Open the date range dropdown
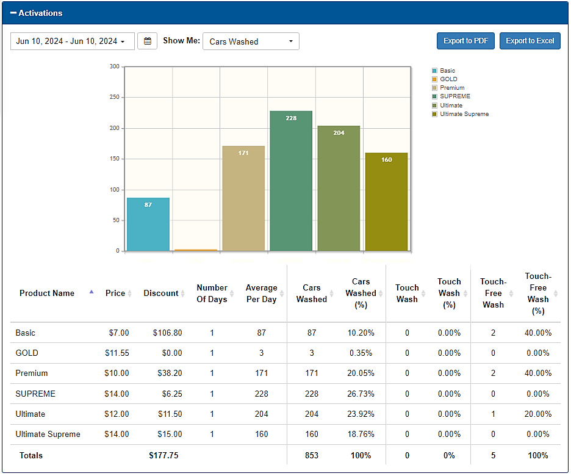This screenshot has height=476, width=571. (x=73, y=41)
